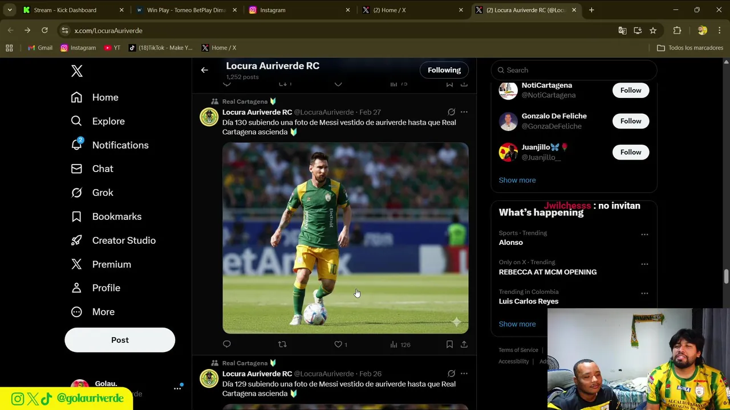Screen dimensions: 730x410
Task: Open more options on Feb 26 post
Action: pos(464,374)
